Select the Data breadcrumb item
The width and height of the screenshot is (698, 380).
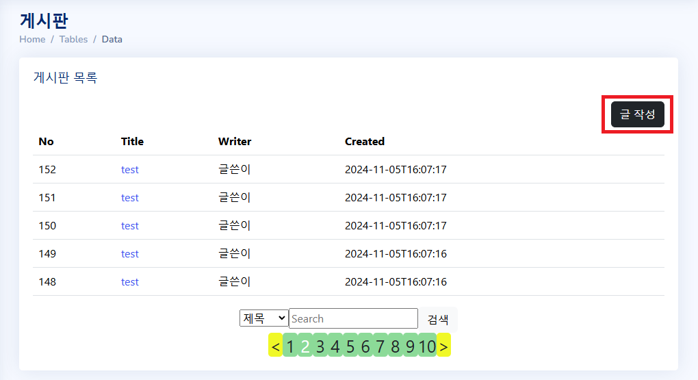[112, 39]
